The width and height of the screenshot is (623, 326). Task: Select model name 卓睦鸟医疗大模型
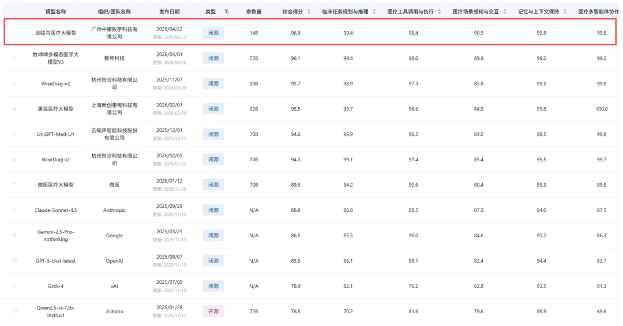(x=55, y=33)
